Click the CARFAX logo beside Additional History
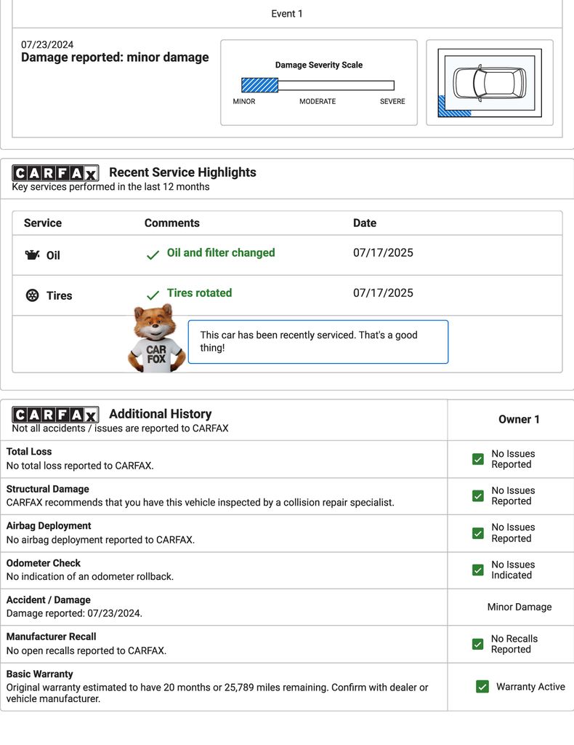The width and height of the screenshot is (574, 745). pos(55,415)
